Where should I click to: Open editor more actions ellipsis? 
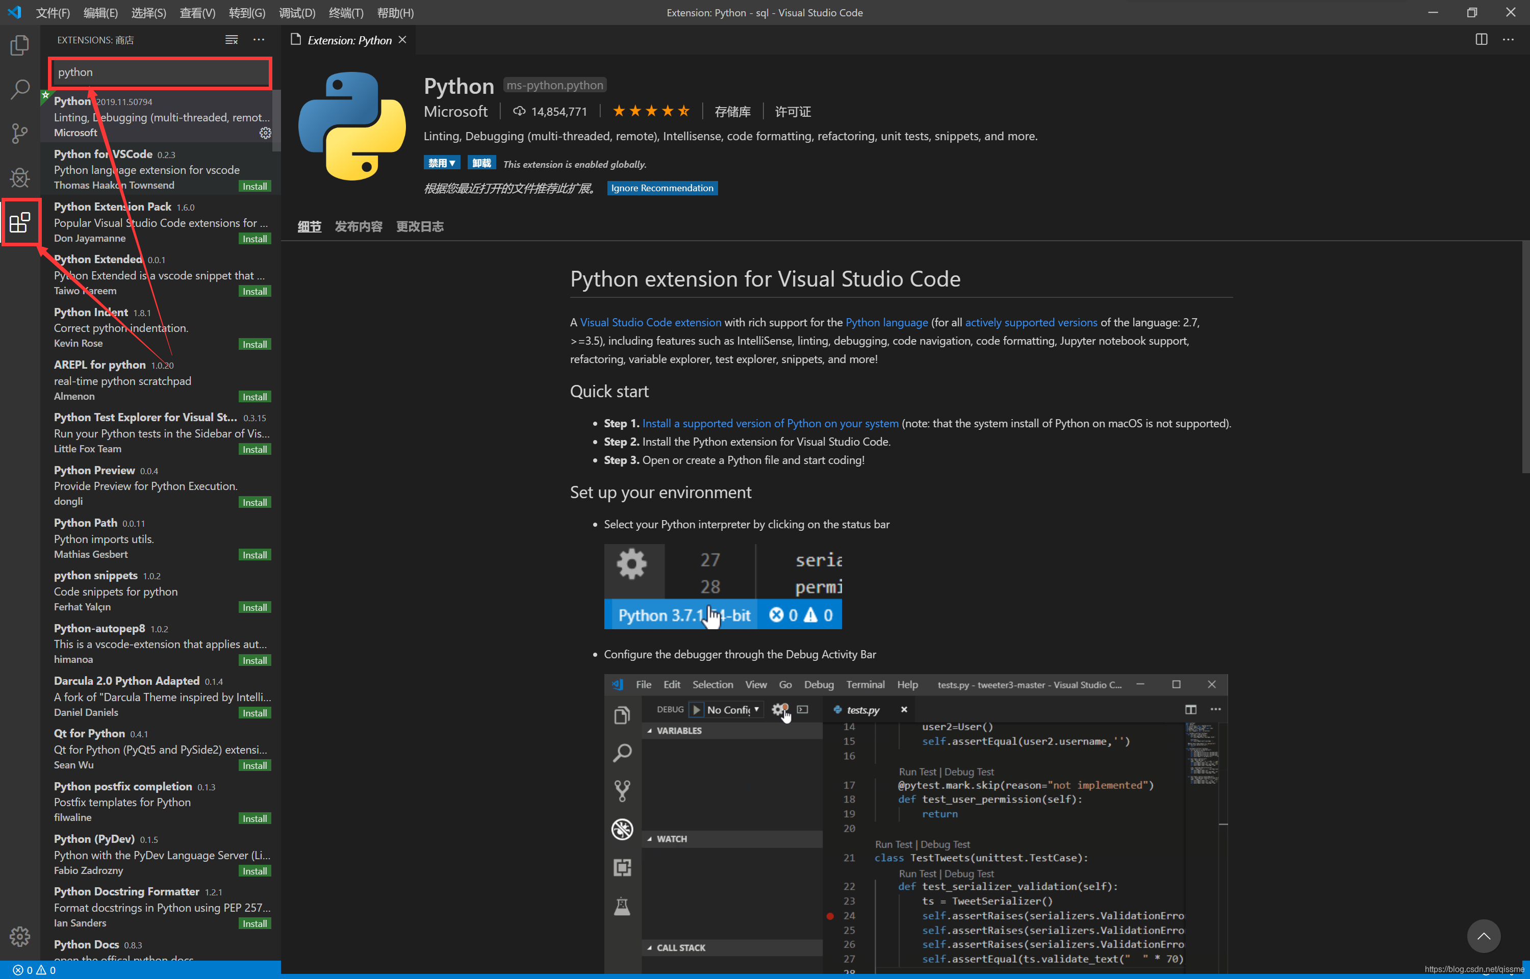point(1508,39)
